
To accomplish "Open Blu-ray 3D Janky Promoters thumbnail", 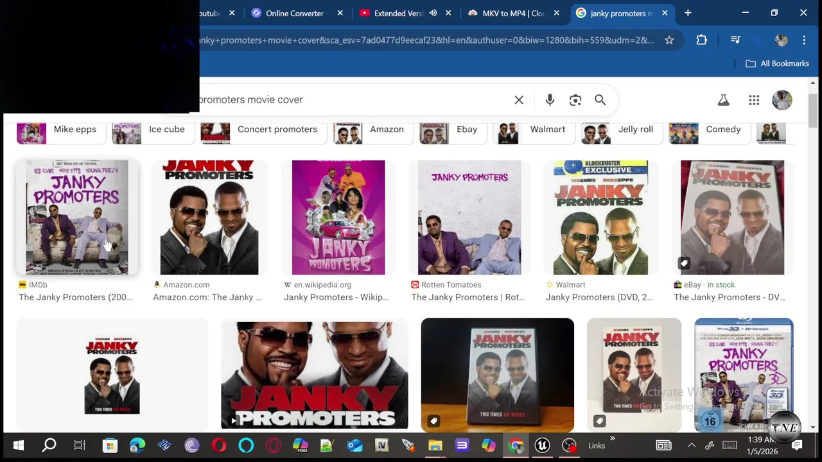I will coord(744,375).
